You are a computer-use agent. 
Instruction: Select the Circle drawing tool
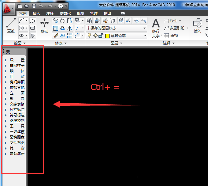(x=21, y=28)
